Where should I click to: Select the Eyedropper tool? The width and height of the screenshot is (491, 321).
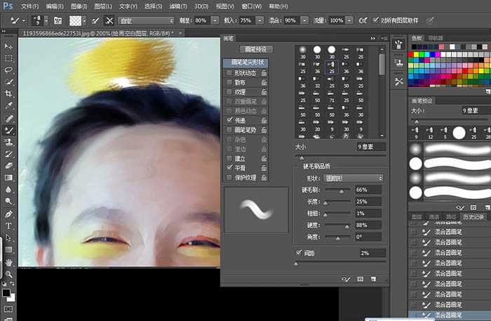point(8,105)
